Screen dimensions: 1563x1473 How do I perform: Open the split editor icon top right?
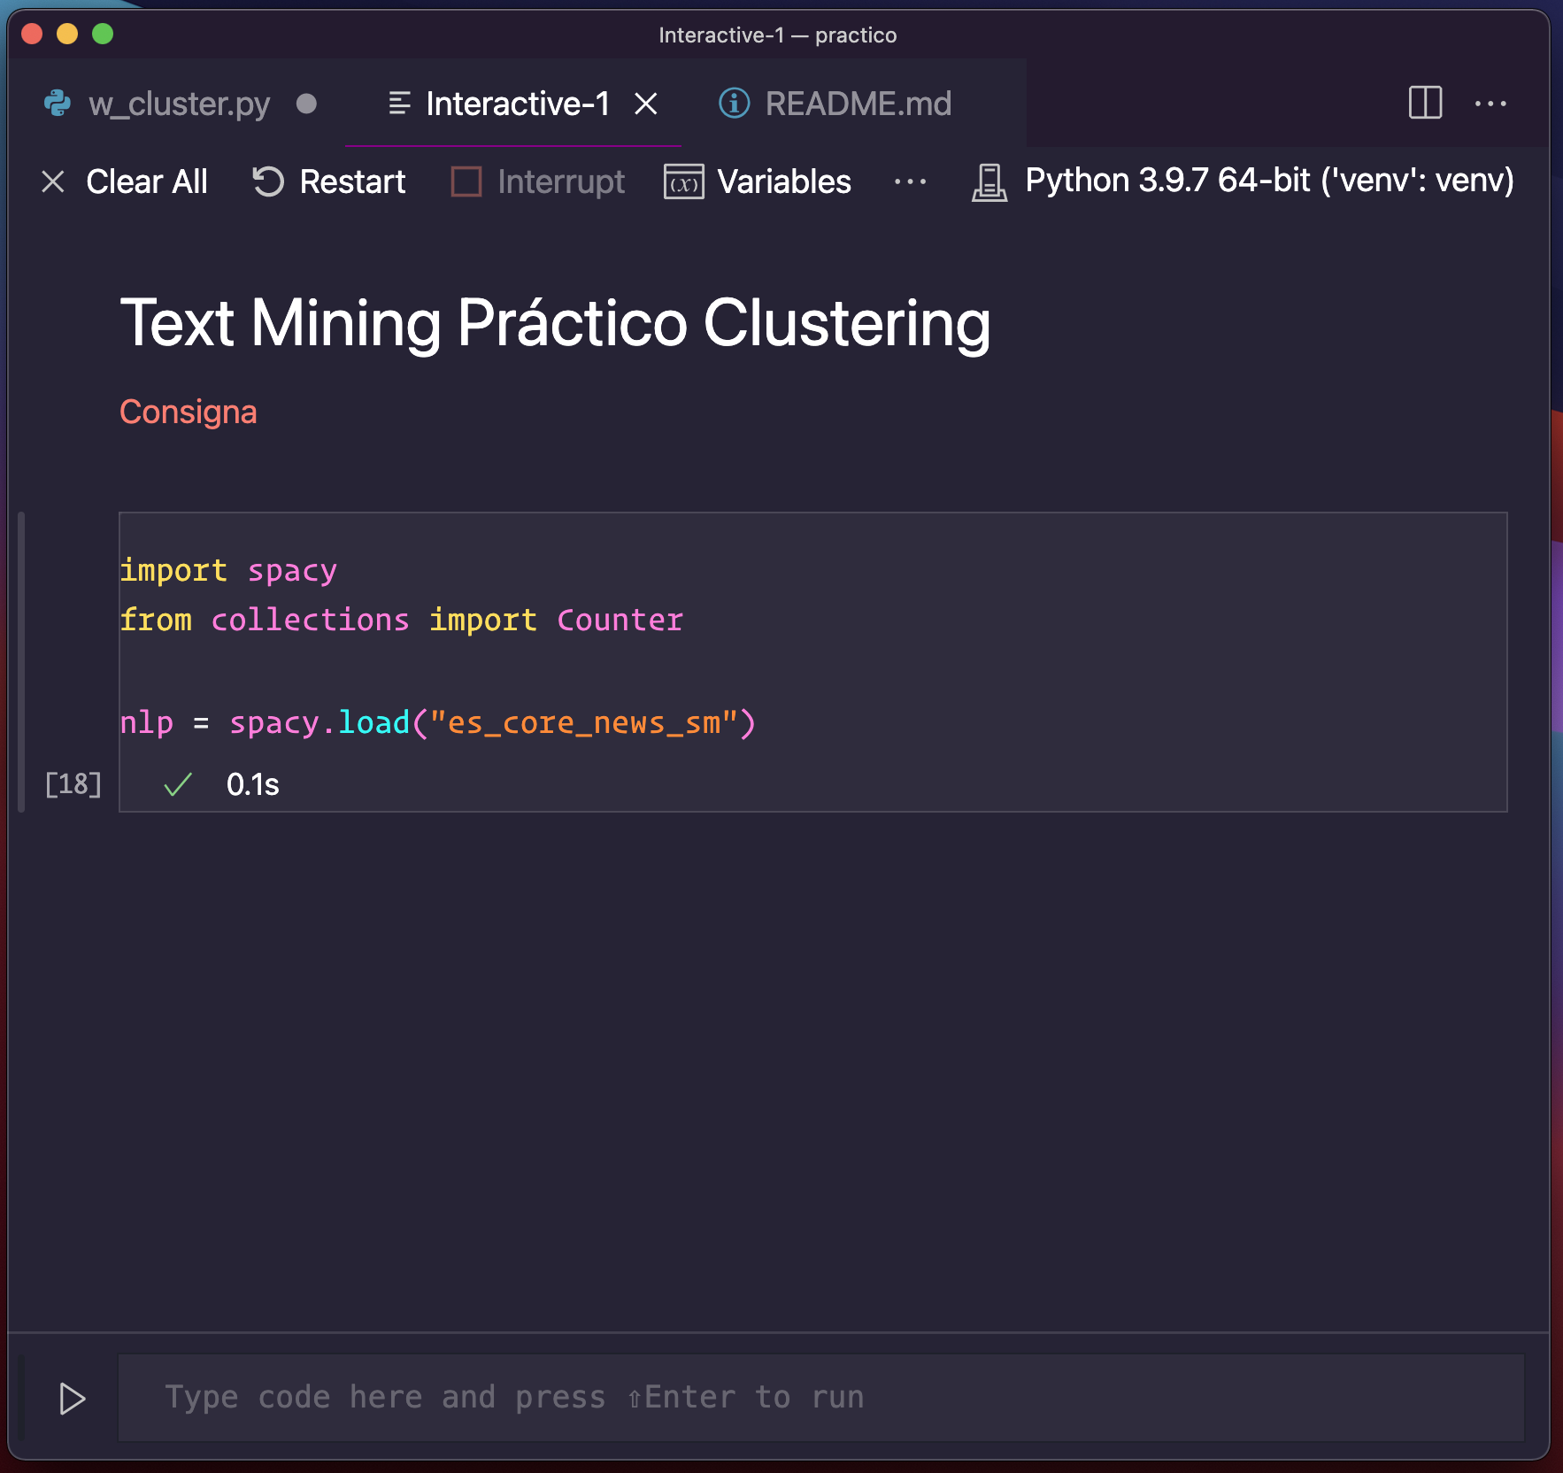tap(1425, 104)
